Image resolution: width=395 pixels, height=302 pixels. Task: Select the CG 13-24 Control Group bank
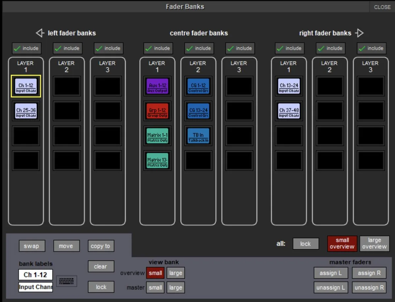pyautogui.click(x=198, y=111)
